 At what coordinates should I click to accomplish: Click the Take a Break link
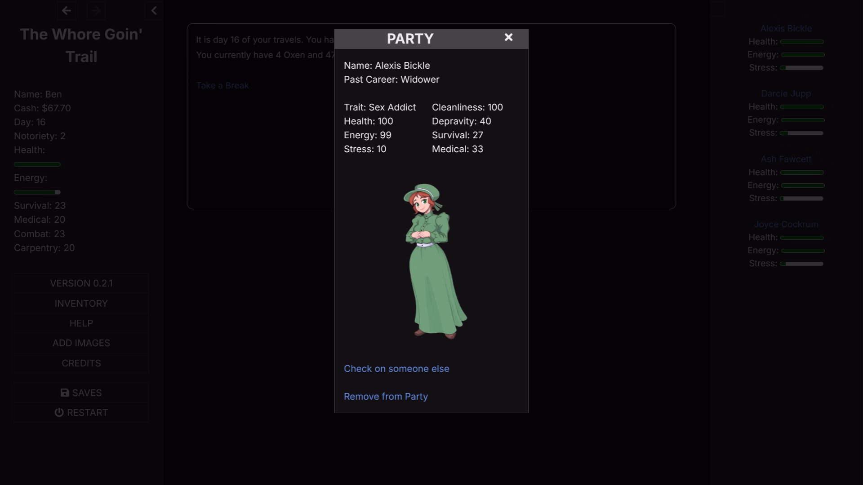pyautogui.click(x=222, y=85)
